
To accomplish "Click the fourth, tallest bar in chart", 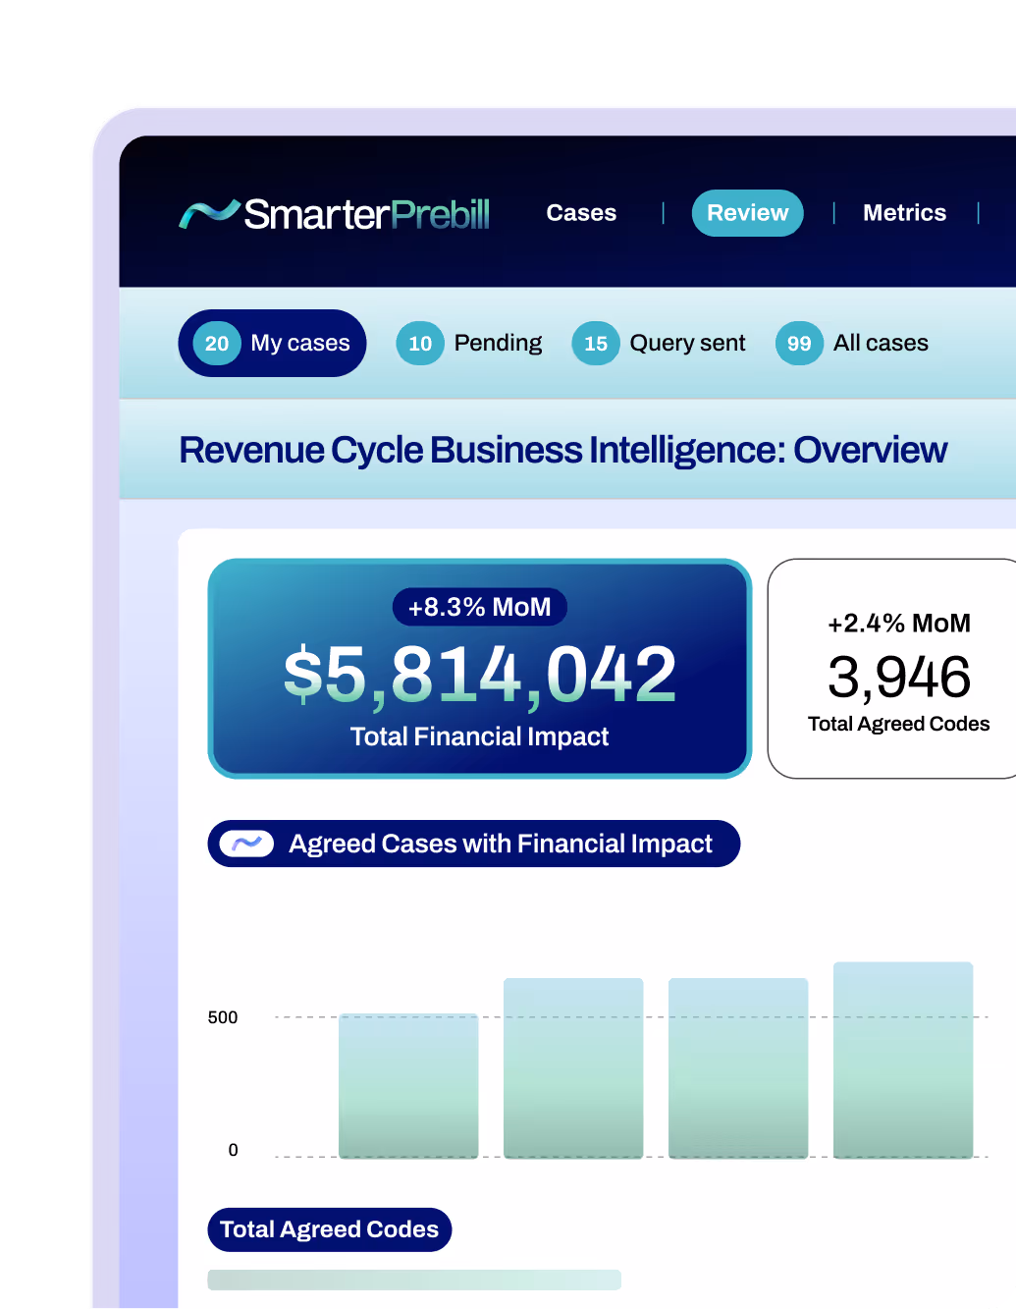I will coord(903,1061).
